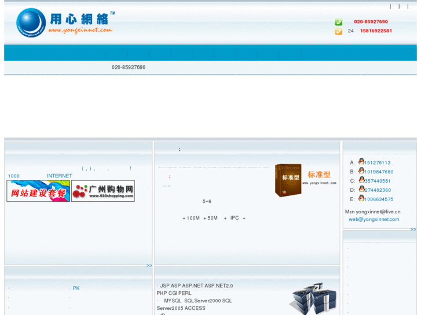Click the green checkmark phone icon
The height and width of the screenshot is (315, 421).
pos(338,22)
